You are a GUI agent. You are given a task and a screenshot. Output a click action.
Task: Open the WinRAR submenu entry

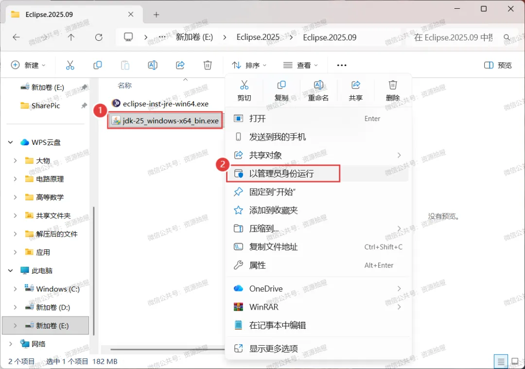click(x=317, y=307)
